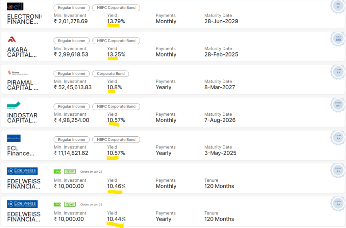Click the ECL Finance blue logo

(x=14, y=138)
